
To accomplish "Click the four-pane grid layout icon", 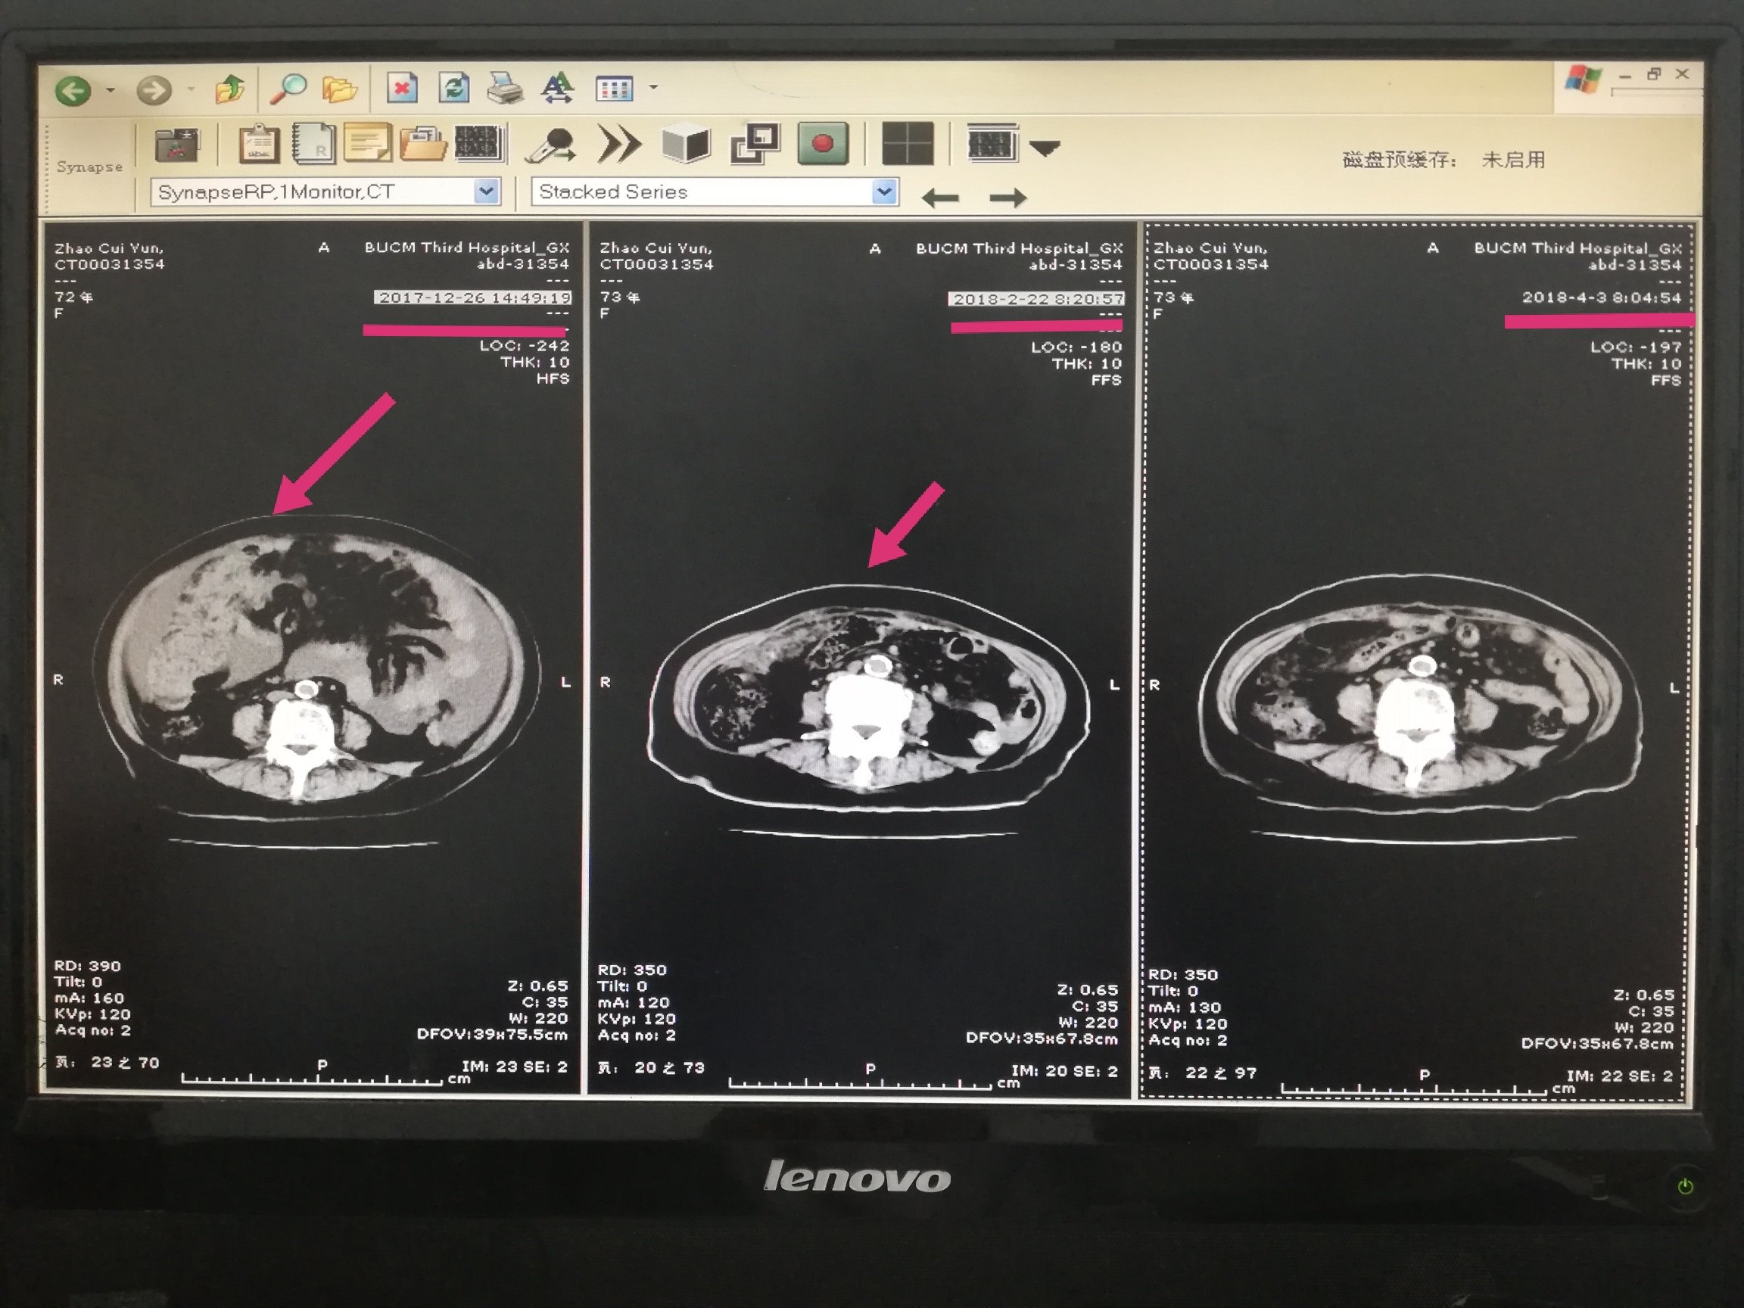I will tap(907, 144).
